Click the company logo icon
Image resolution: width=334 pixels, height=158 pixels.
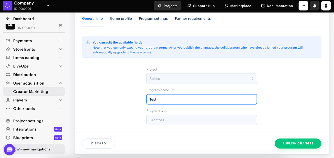[x=8, y=6]
